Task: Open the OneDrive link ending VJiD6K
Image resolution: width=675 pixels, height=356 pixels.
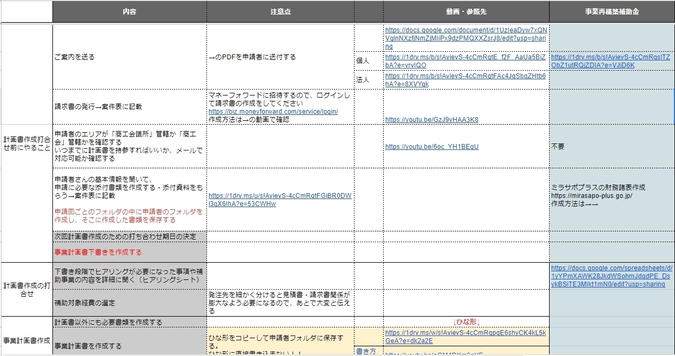Action: [611, 61]
